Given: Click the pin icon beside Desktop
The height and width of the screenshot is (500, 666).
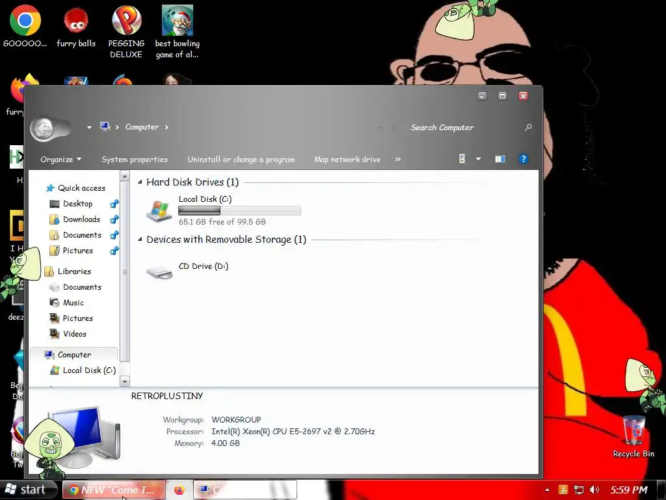Looking at the screenshot, I should pos(114,204).
